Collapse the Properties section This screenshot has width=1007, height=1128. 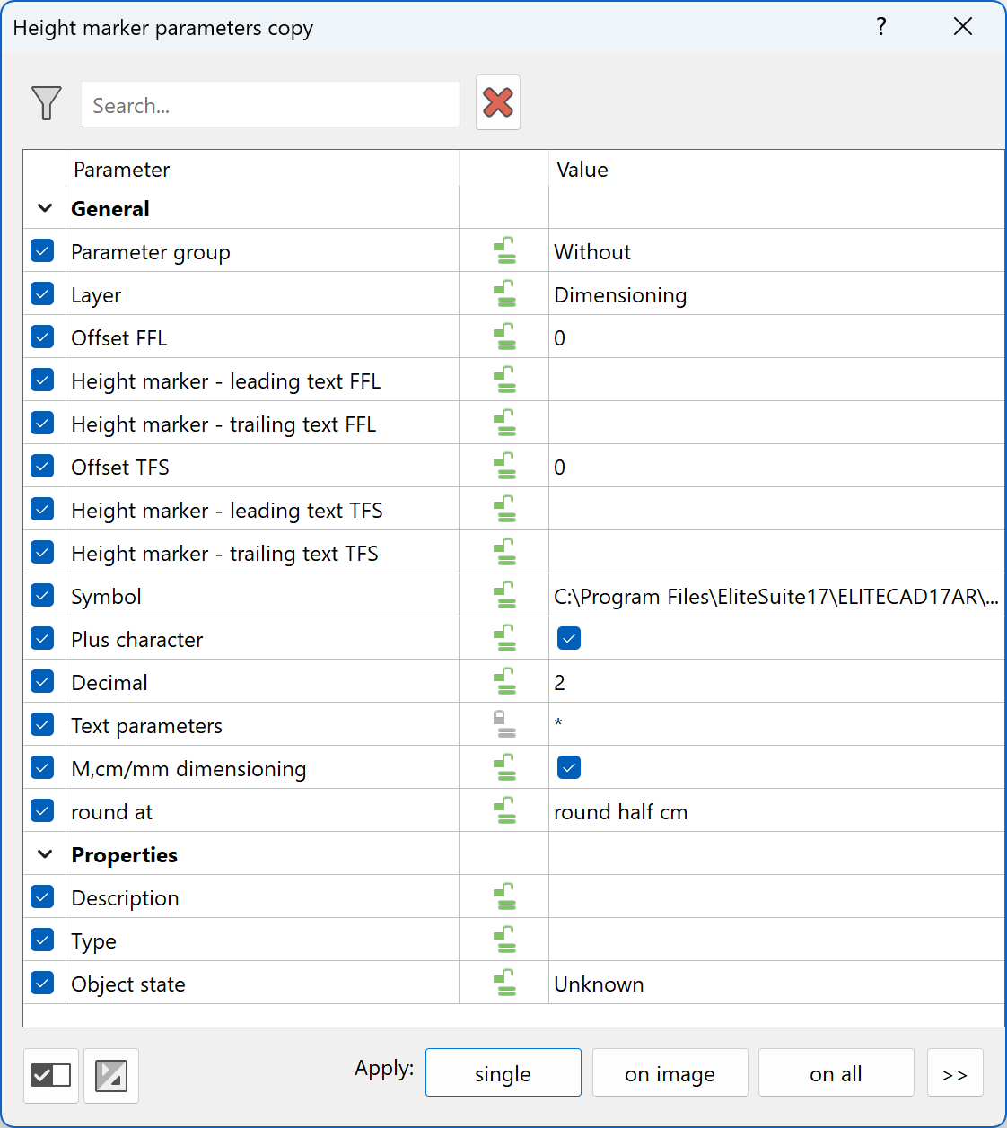[x=45, y=854]
